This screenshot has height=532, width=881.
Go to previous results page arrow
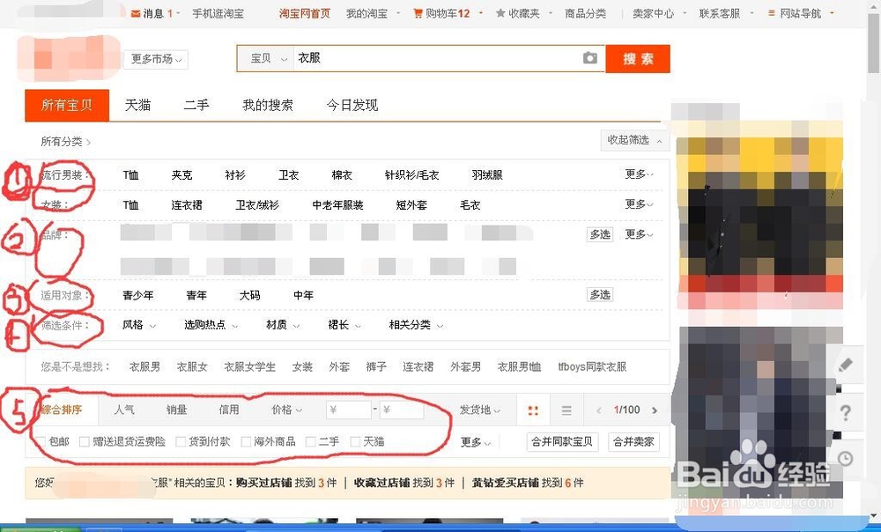pyautogui.click(x=599, y=410)
